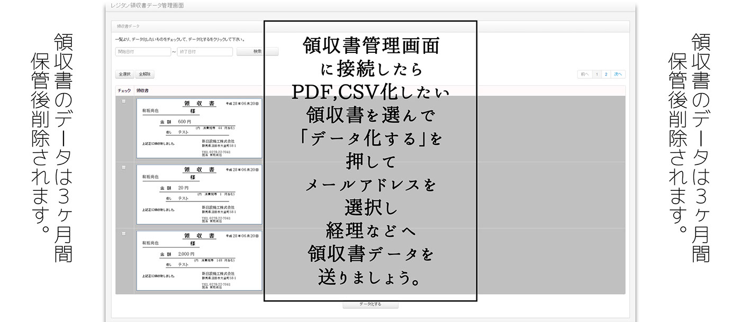This screenshot has height=322, width=741.
Task: Click the レジタン領収書データ管理画面 page title
Action: point(147,5)
